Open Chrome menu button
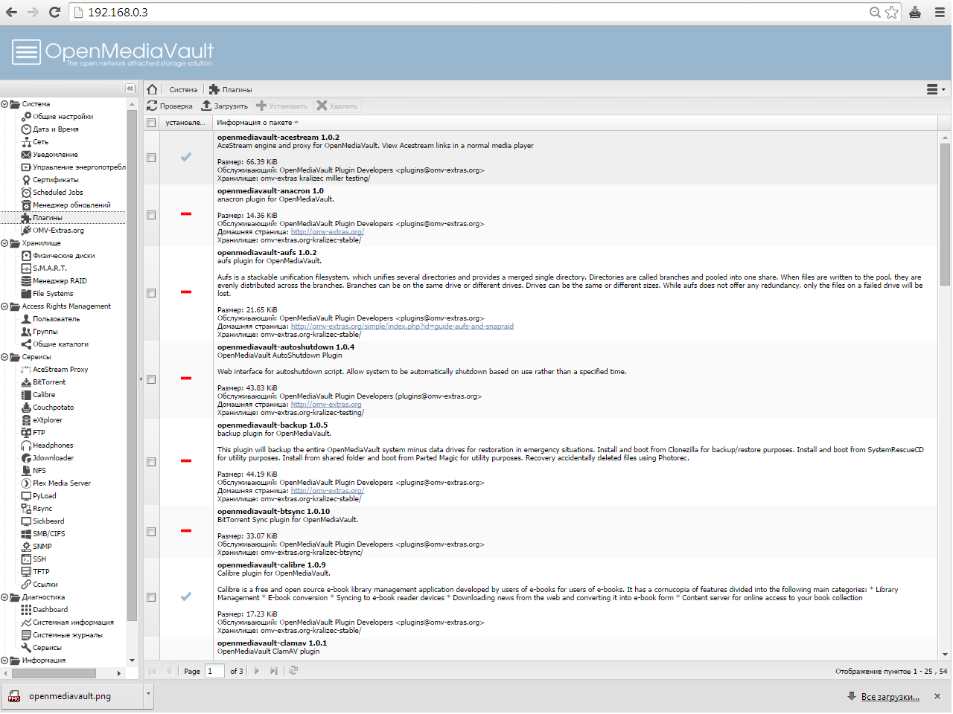 [940, 12]
